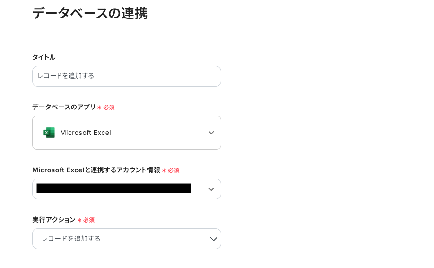Click the データベースの連携 page heading

click(90, 13)
